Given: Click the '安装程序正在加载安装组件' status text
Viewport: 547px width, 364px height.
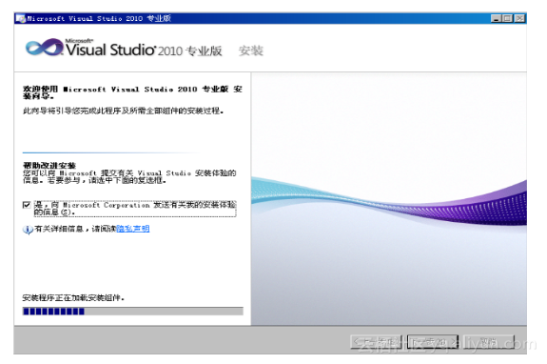Looking at the screenshot, I should click(73, 298).
